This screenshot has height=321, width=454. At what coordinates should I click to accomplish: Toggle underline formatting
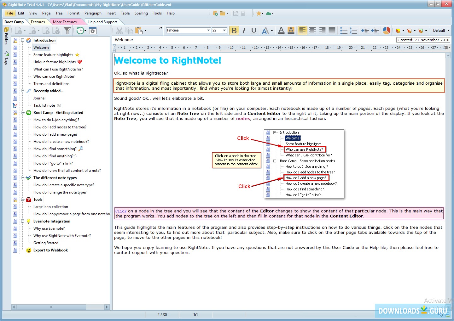(x=253, y=31)
